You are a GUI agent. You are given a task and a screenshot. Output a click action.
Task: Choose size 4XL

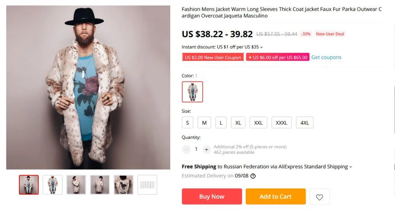(x=305, y=123)
